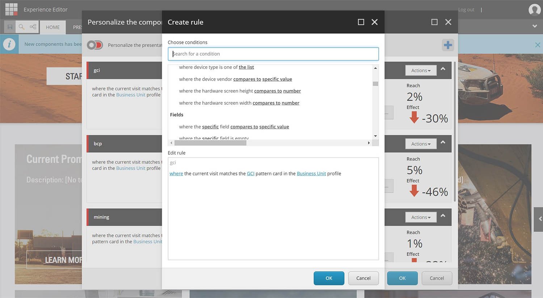This screenshot has width=543, height=298.
Task: Enable the Personalize the presentation toggle
Action: coord(95,45)
